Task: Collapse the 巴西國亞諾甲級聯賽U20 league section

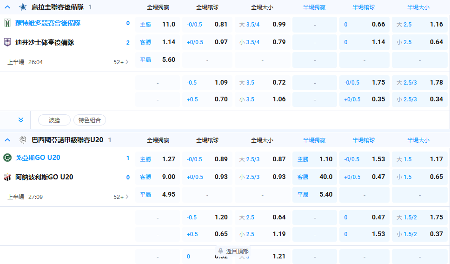Action: (x=7, y=140)
